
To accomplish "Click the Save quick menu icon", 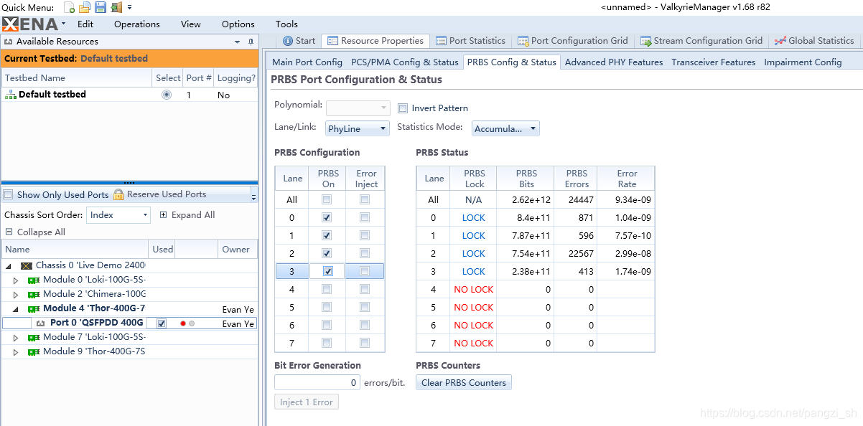I will (x=101, y=7).
